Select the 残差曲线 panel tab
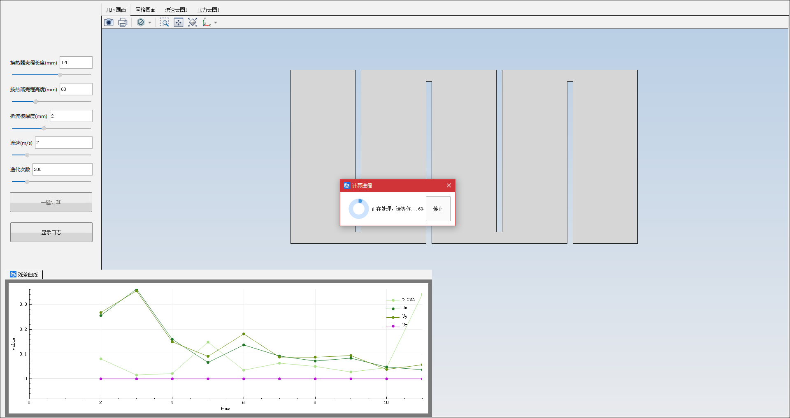The image size is (790, 418). 24,275
